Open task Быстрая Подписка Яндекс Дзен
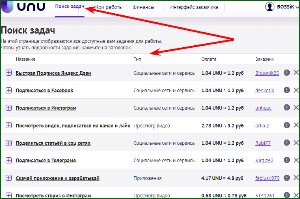Screen dimensions: 300x199 [53, 73]
